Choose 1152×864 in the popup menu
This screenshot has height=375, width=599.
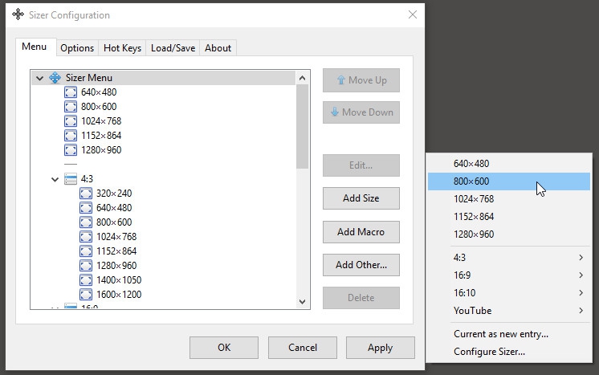[x=509, y=217]
